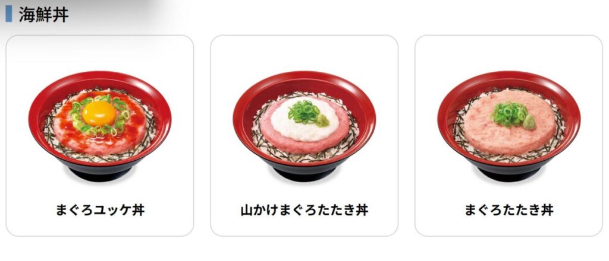This screenshot has width=609, height=261.
Task: Select the まぐろたたき丼 name label
Action: [x=509, y=210]
